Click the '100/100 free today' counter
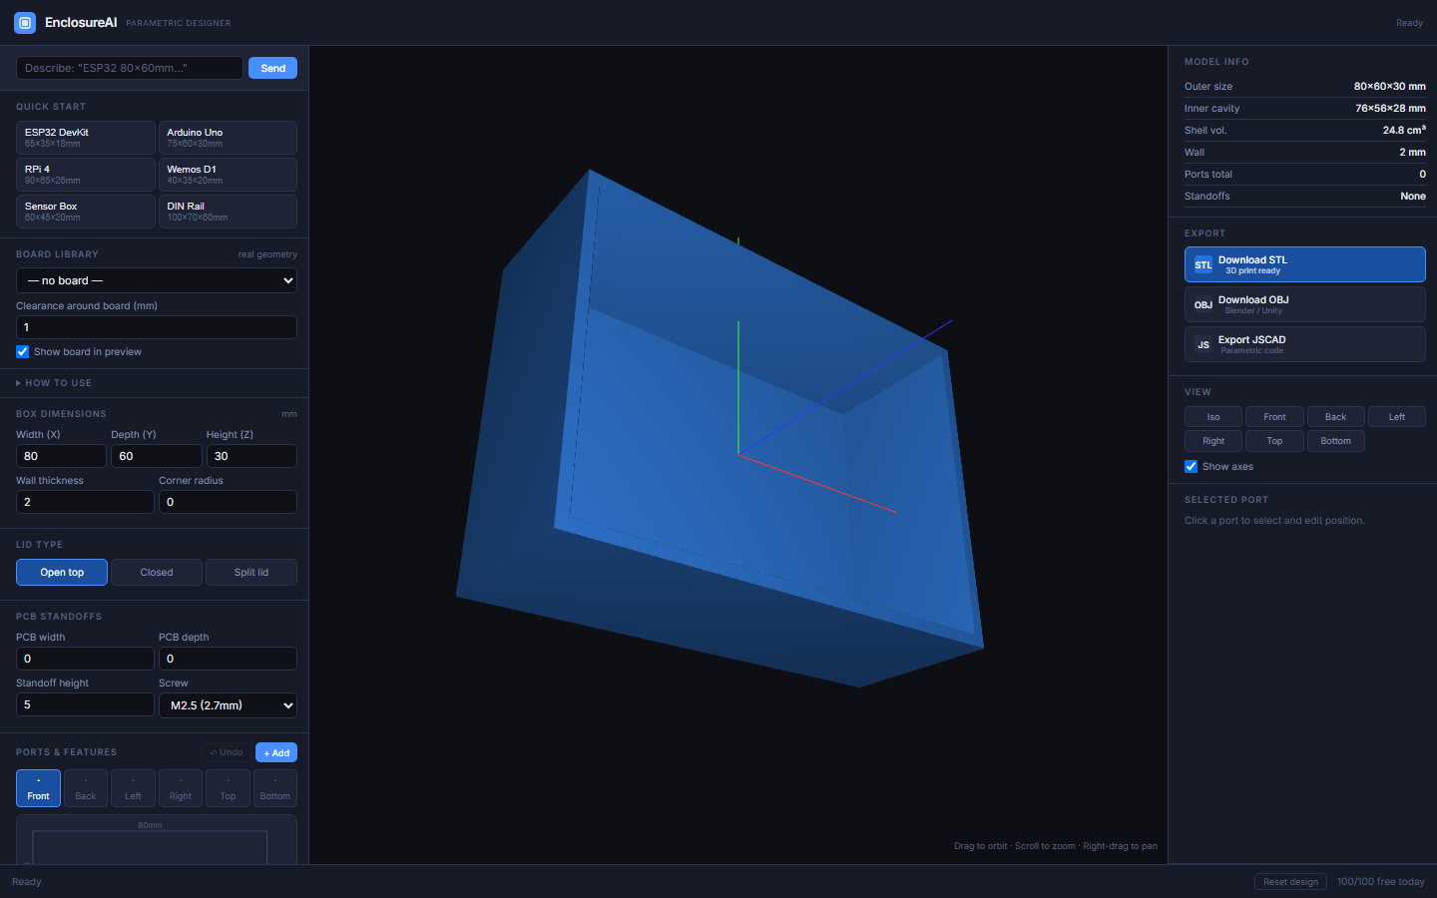The image size is (1437, 898). pyautogui.click(x=1381, y=882)
